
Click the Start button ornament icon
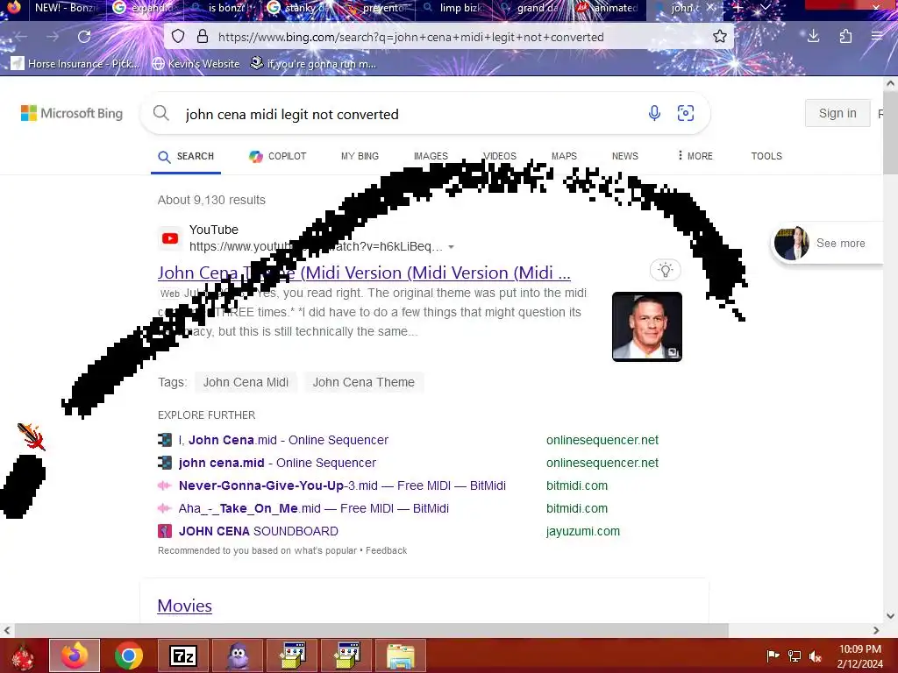coord(22,656)
